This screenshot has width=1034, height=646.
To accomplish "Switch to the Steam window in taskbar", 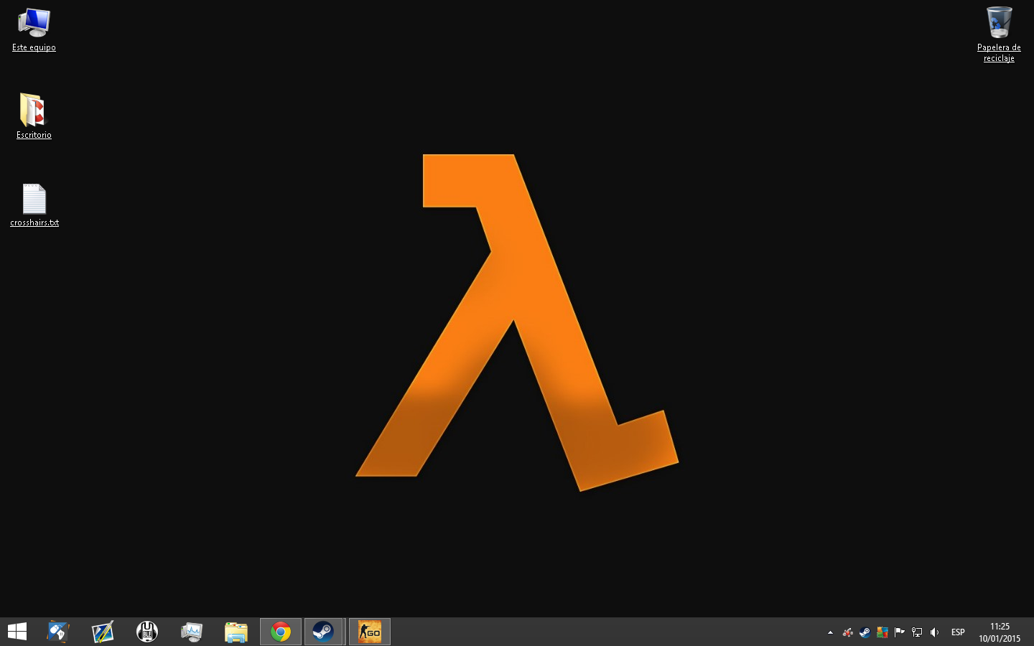I will 324,632.
